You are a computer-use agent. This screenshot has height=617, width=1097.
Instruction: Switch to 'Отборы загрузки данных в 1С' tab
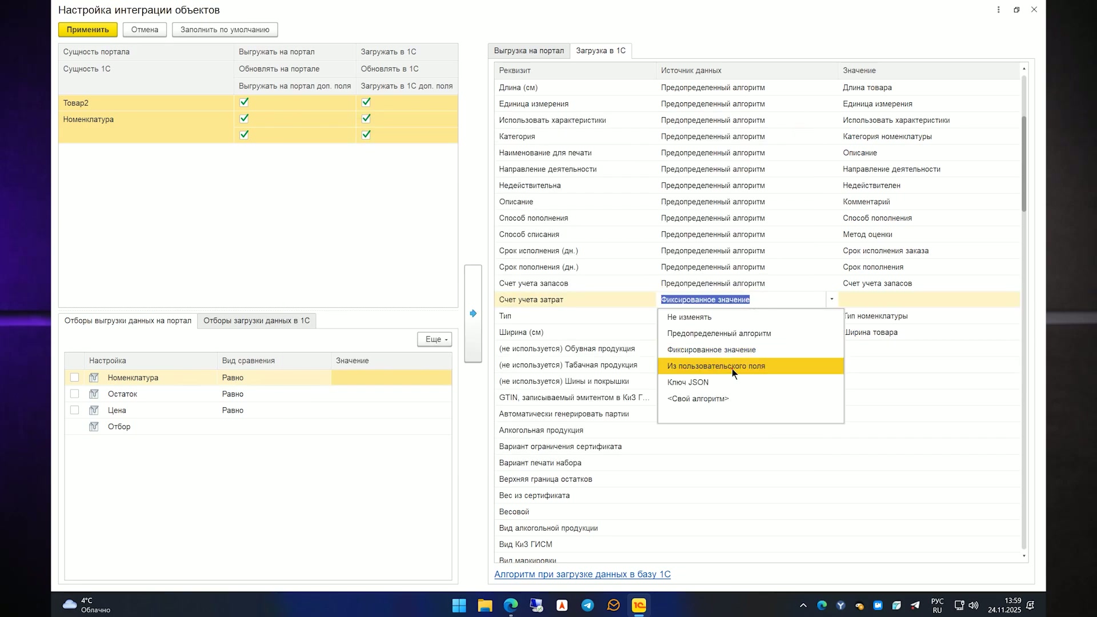(257, 320)
